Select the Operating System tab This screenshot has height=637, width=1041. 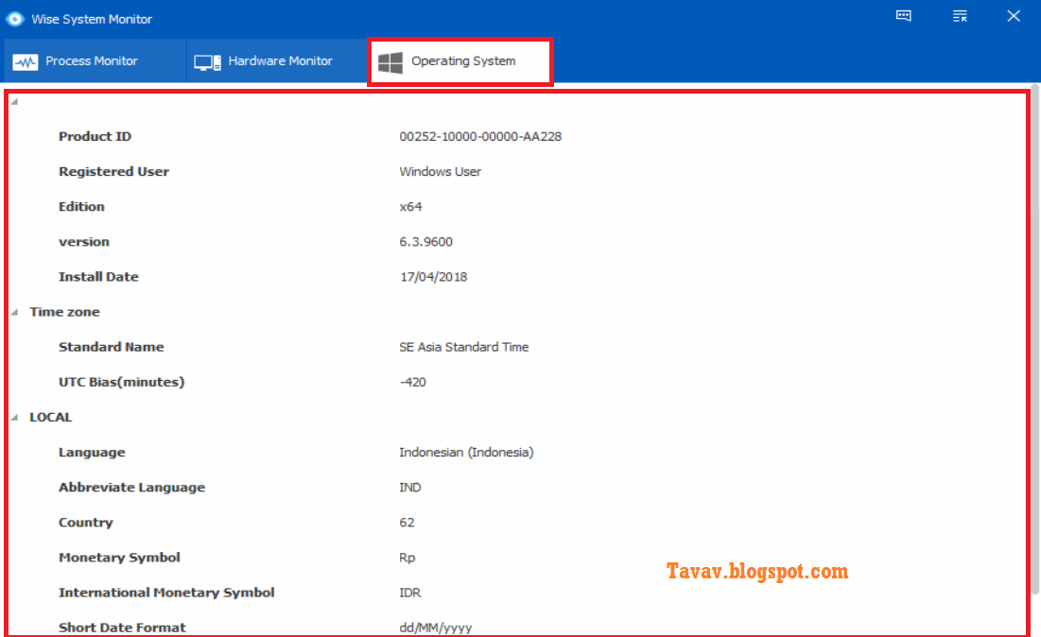[x=460, y=61]
